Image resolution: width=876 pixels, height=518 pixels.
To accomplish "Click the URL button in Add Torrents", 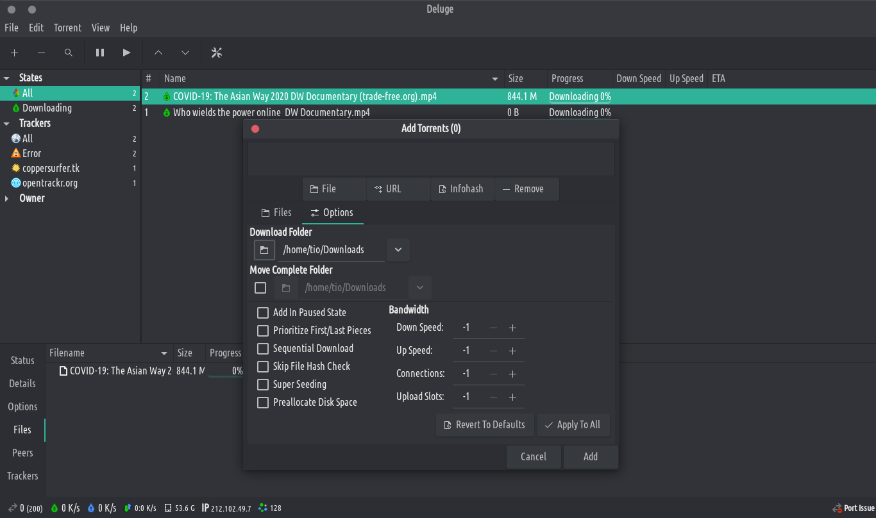I will 398,189.
